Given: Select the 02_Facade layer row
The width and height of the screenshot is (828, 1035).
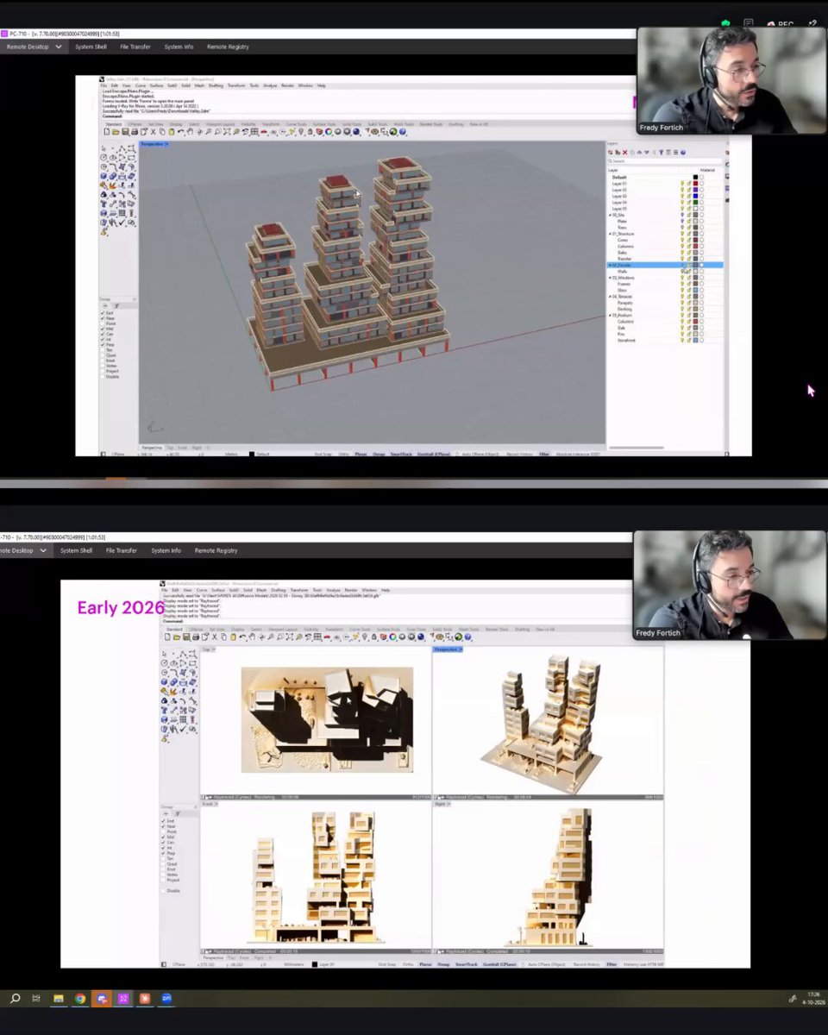Looking at the screenshot, I should [665, 265].
